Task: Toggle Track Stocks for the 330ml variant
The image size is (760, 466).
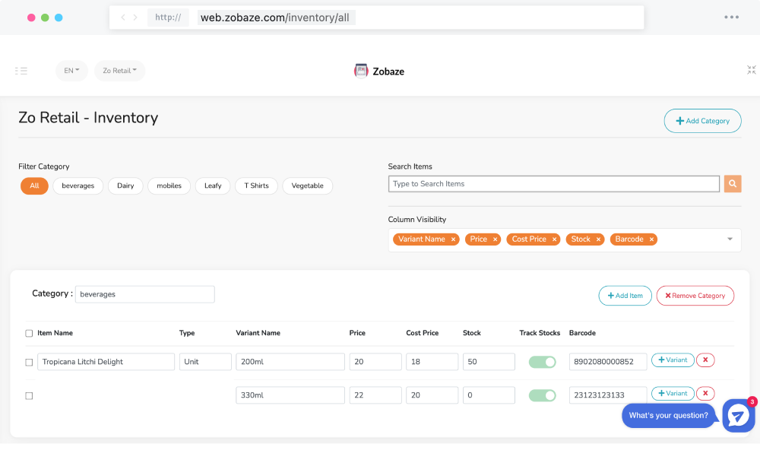Action: click(x=542, y=395)
